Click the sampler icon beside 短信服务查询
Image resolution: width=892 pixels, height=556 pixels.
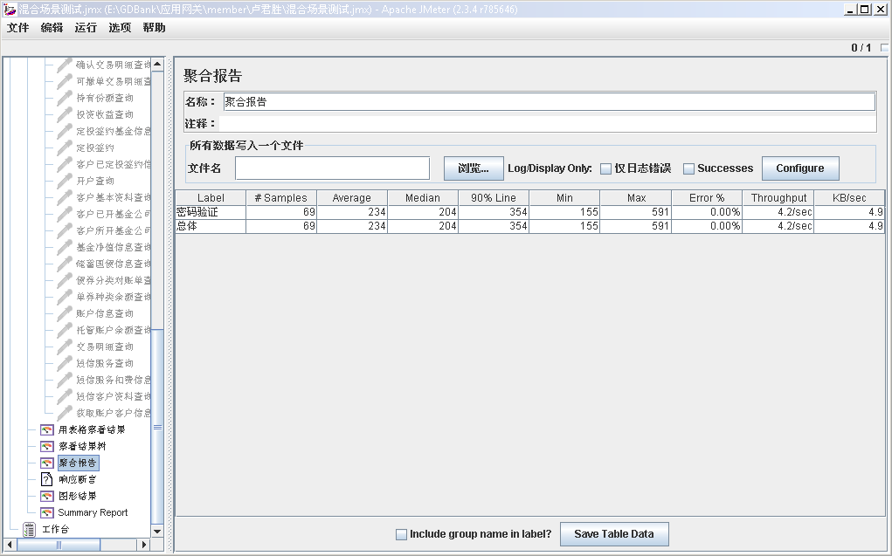pyautogui.click(x=65, y=363)
